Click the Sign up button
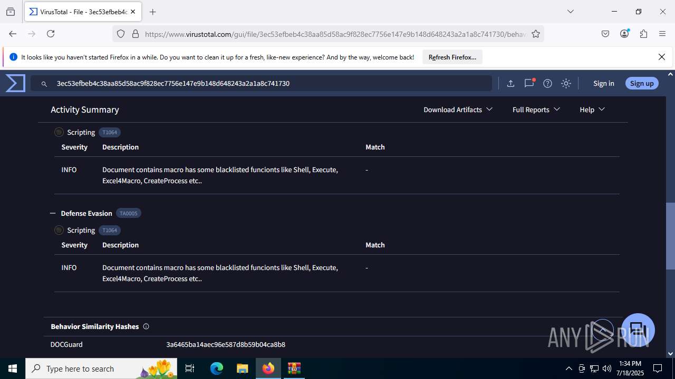Viewport: 675px width, 379px height. (642, 83)
